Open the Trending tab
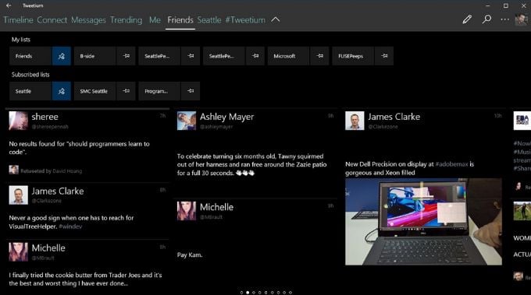The height and width of the screenshot is (295, 531). pos(126,20)
